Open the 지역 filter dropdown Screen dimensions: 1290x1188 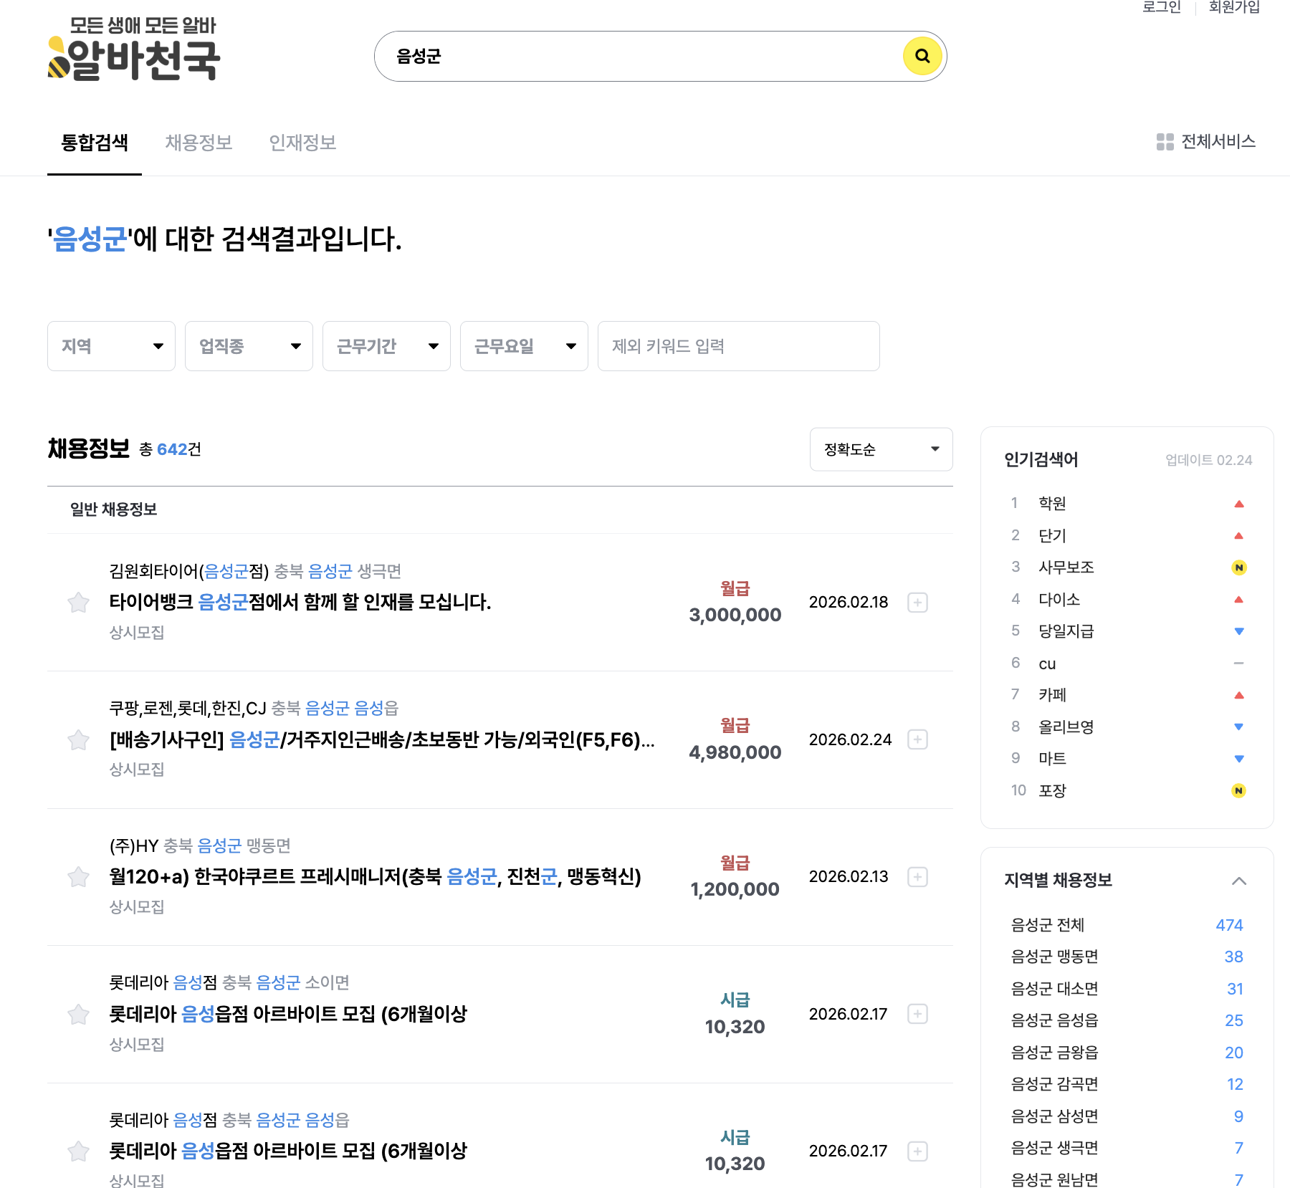point(111,346)
